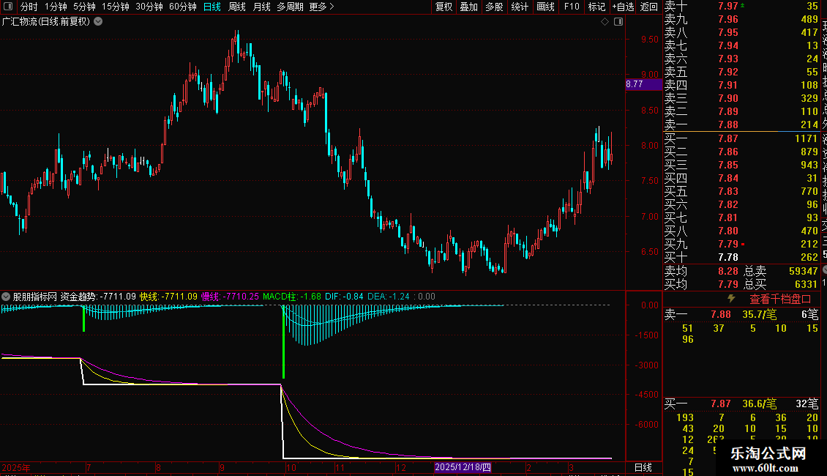
Task: Open 查看千档盘口 deep order book link
Action: click(780, 300)
